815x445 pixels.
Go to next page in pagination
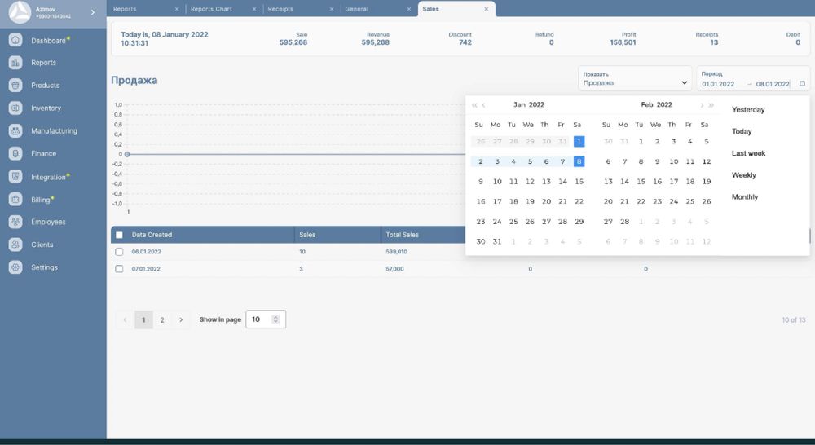pyautogui.click(x=181, y=319)
